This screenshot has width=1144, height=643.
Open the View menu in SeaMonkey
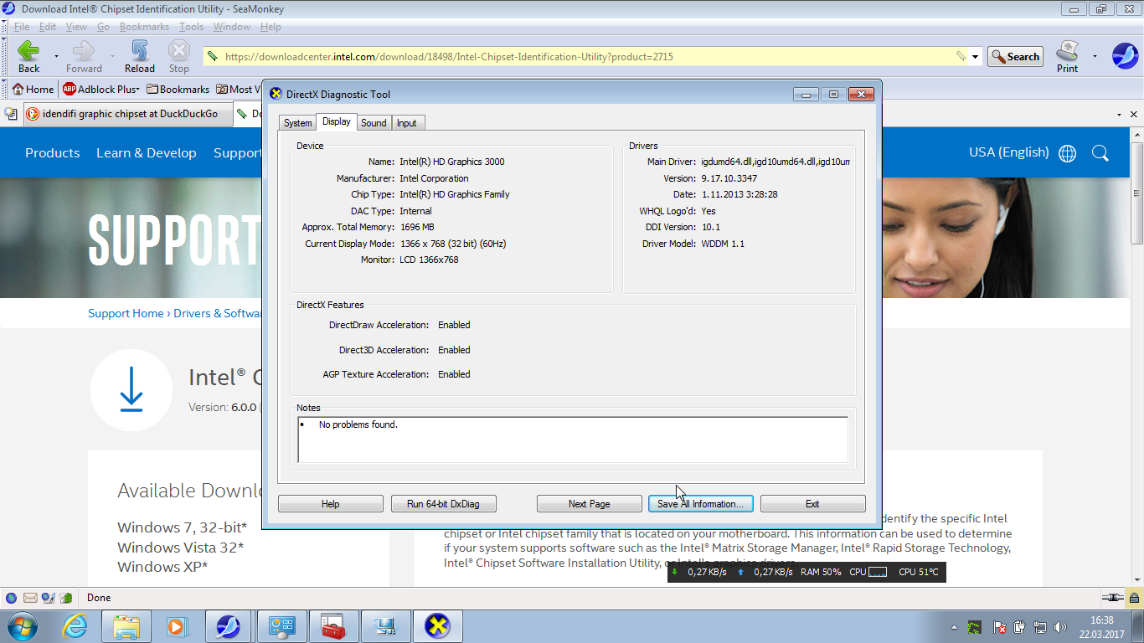pyautogui.click(x=76, y=27)
